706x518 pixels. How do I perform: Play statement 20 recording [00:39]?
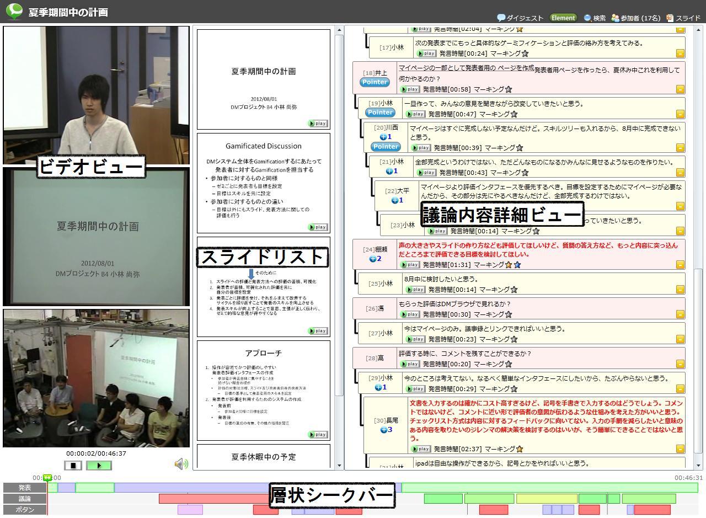[421, 148]
